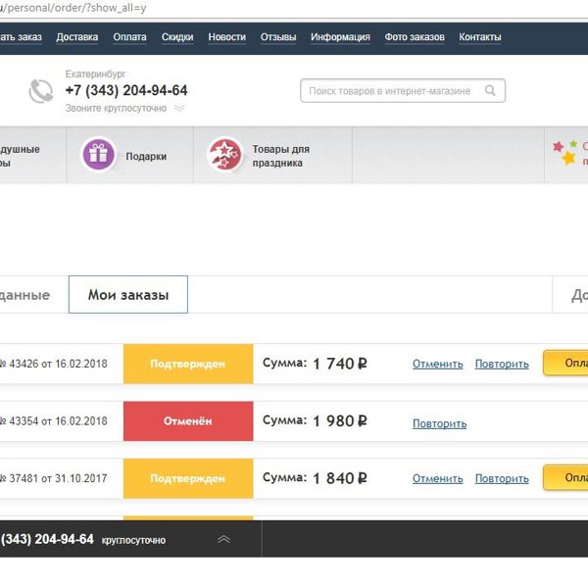Click the city label 'Екатеринбург'
Image resolution: width=588 pixels, height=588 pixels.
pos(96,73)
